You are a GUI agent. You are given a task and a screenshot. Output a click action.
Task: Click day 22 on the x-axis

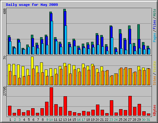(x=107, y=120)
